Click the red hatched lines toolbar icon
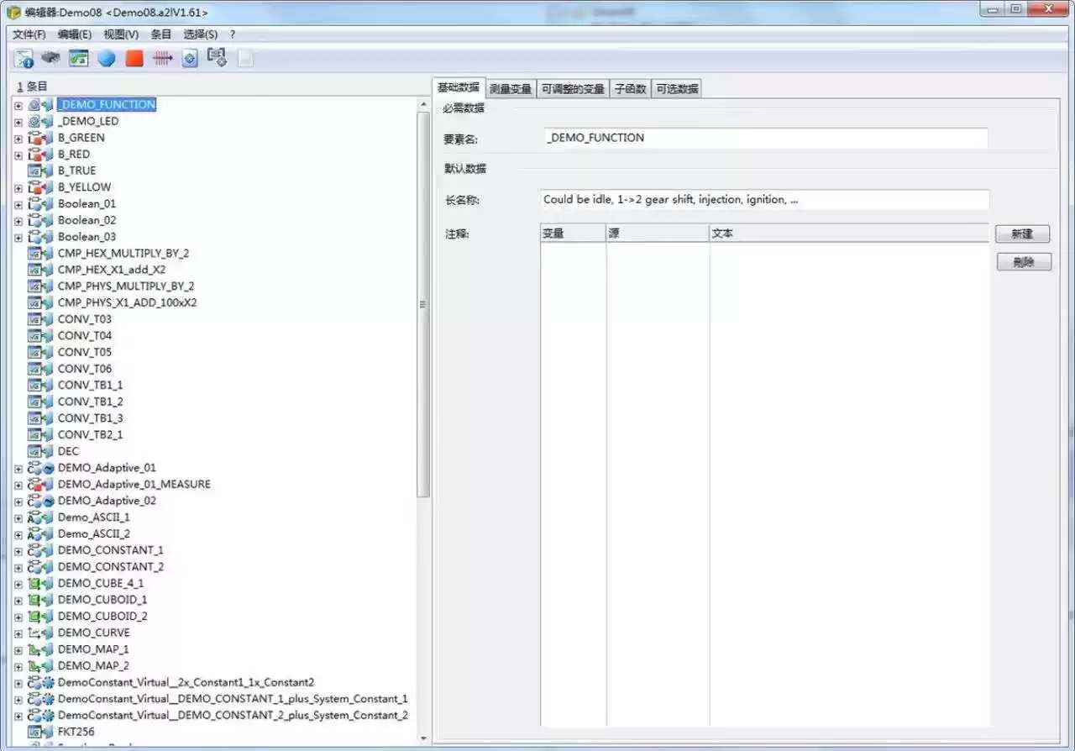The height and width of the screenshot is (751, 1075). point(163,58)
